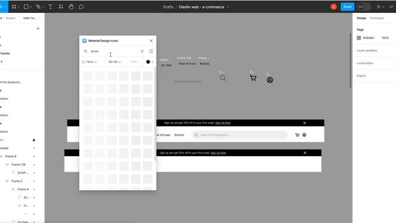Screen dimensions: 396x223
Task: Open the PNG format dropdown
Action: [135, 62]
